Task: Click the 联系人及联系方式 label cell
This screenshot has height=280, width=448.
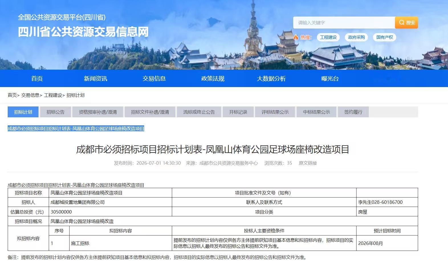Action: pos(264,202)
